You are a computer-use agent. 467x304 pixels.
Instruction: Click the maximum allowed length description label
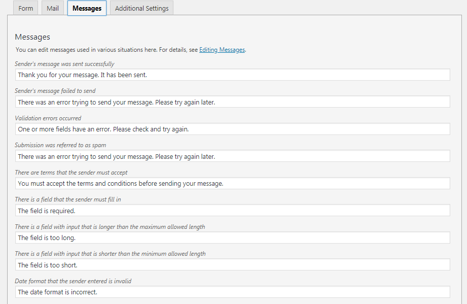pyautogui.click(x=110, y=227)
